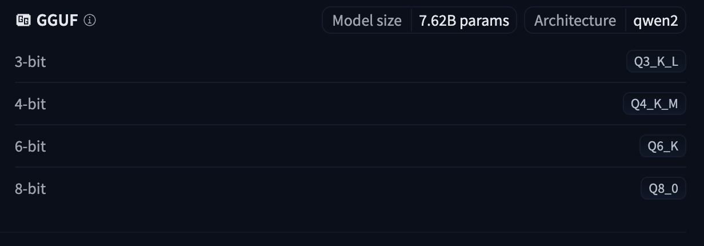Select the Q3_K_L quantization badge

655,62
